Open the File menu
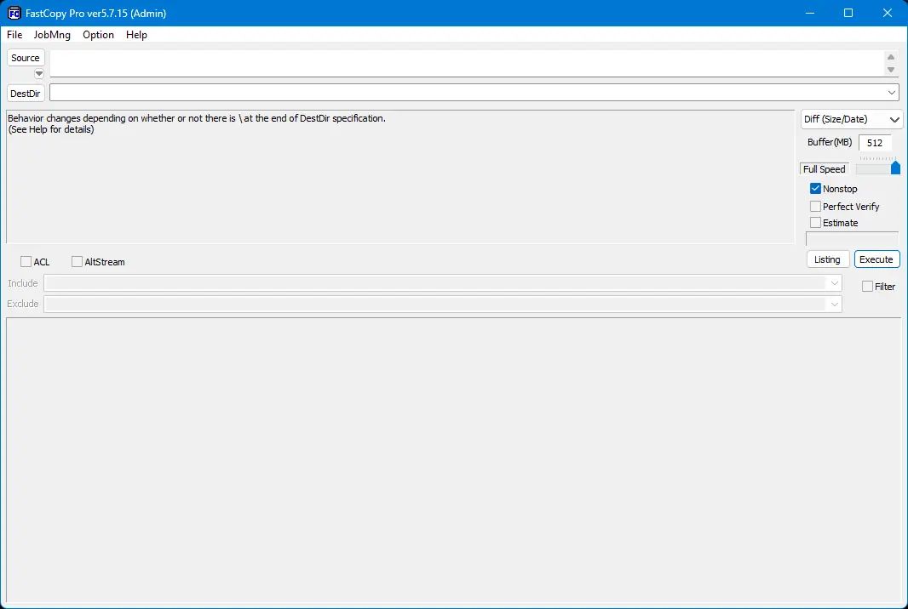Screen dimensions: 908x609 point(14,35)
